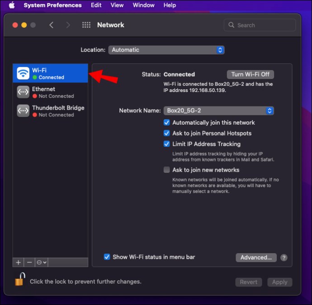
Task: Turn Wi-Fi Off button
Action: coord(251,74)
